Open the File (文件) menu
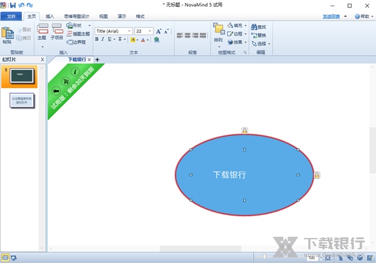This screenshot has width=376, height=263. (11, 16)
